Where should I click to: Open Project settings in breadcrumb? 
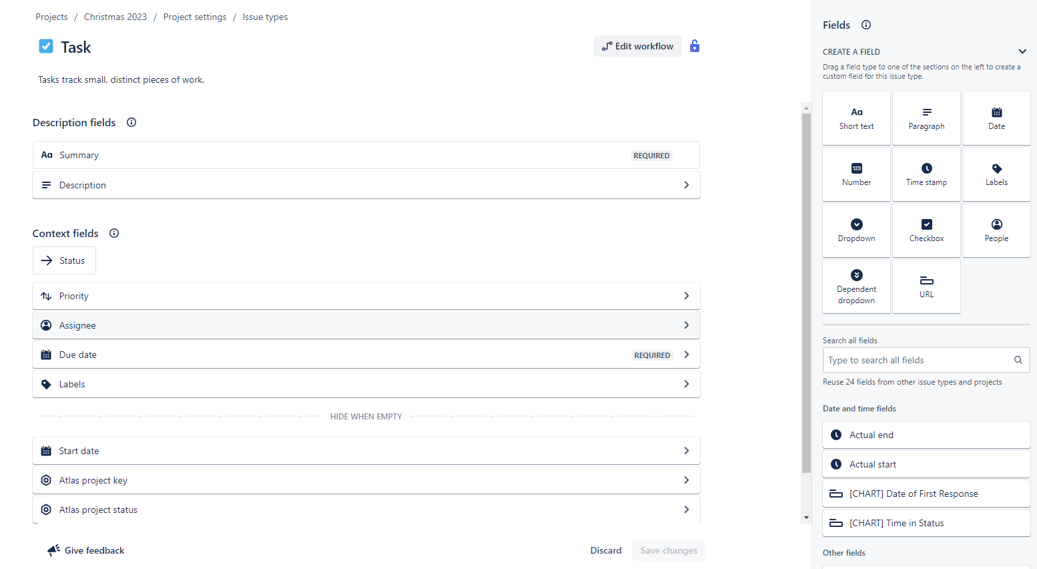point(195,17)
